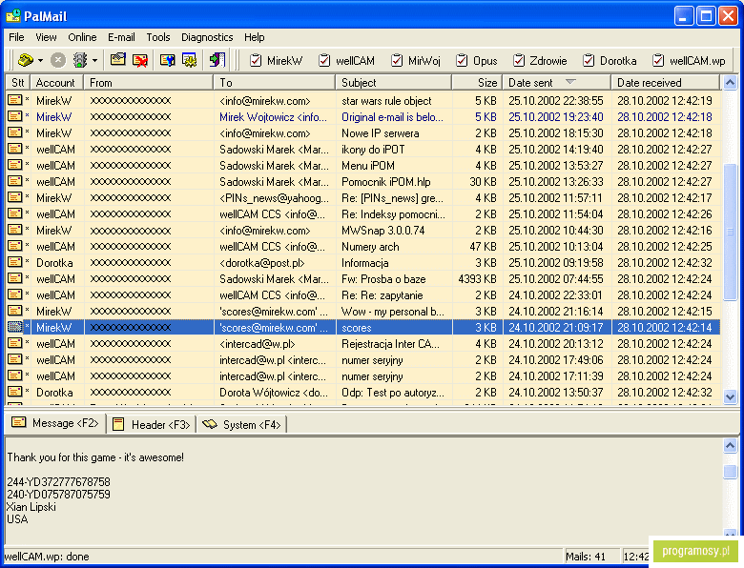Sort by the Size column header
Image resolution: width=744 pixels, height=568 pixels.
point(477,83)
